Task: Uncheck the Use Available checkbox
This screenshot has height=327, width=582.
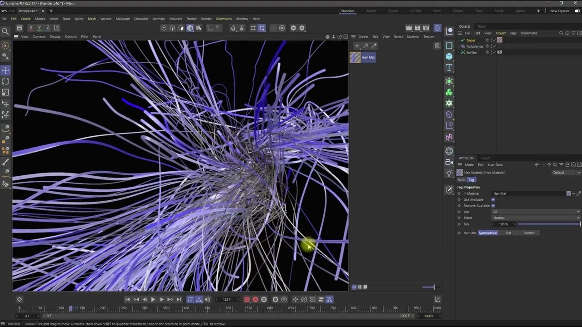Action: click(x=493, y=200)
